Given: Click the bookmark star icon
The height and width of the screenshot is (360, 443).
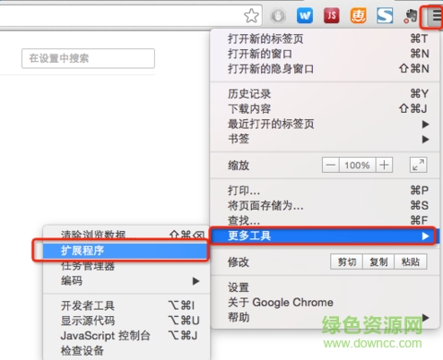Looking at the screenshot, I should pyautogui.click(x=251, y=15).
